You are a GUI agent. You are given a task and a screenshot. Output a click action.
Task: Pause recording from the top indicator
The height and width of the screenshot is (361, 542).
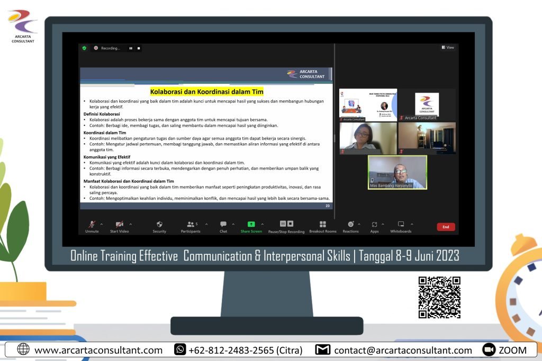[x=131, y=48]
